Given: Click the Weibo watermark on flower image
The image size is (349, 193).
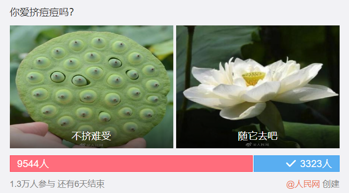Looking at the screenshot, I should pyautogui.click(x=257, y=145).
